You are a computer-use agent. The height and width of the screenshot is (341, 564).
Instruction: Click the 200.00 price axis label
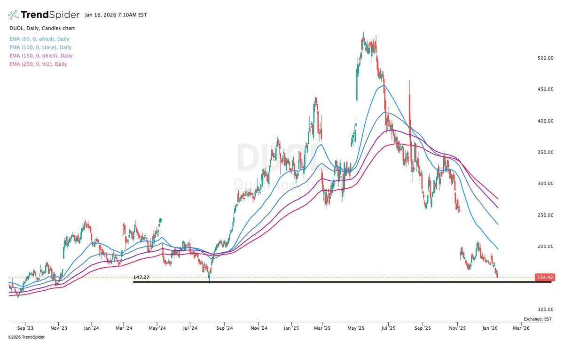pos(545,247)
